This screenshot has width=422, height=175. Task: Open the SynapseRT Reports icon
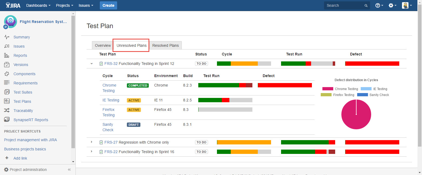coord(7,120)
